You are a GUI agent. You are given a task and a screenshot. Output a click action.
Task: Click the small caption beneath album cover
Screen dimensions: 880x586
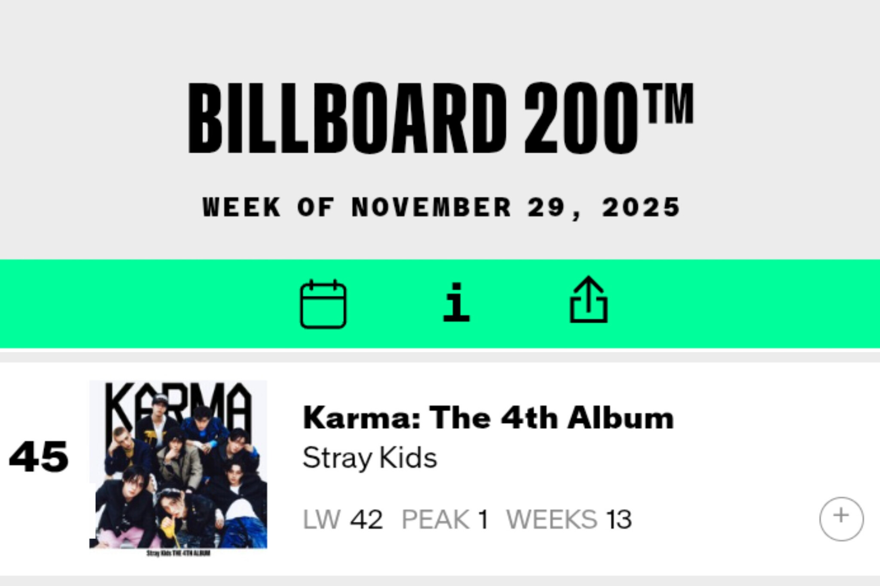[x=178, y=553]
